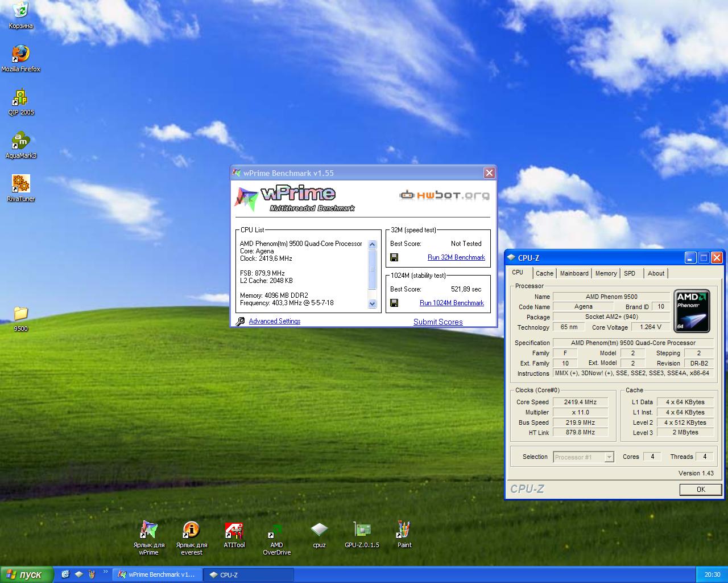The width and height of the screenshot is (728, 583).
Task: Click the Core Voltage value 1.264 V
Action: pyautogui.click(x=651, y=327)
